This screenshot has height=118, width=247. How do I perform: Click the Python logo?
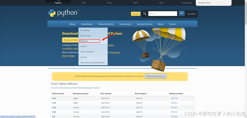[x=64, y=13]
